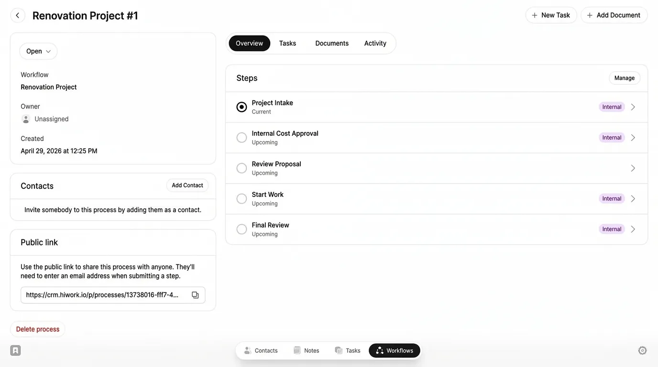Click the Renovation Project workflow name

click(x=49, y=87)
